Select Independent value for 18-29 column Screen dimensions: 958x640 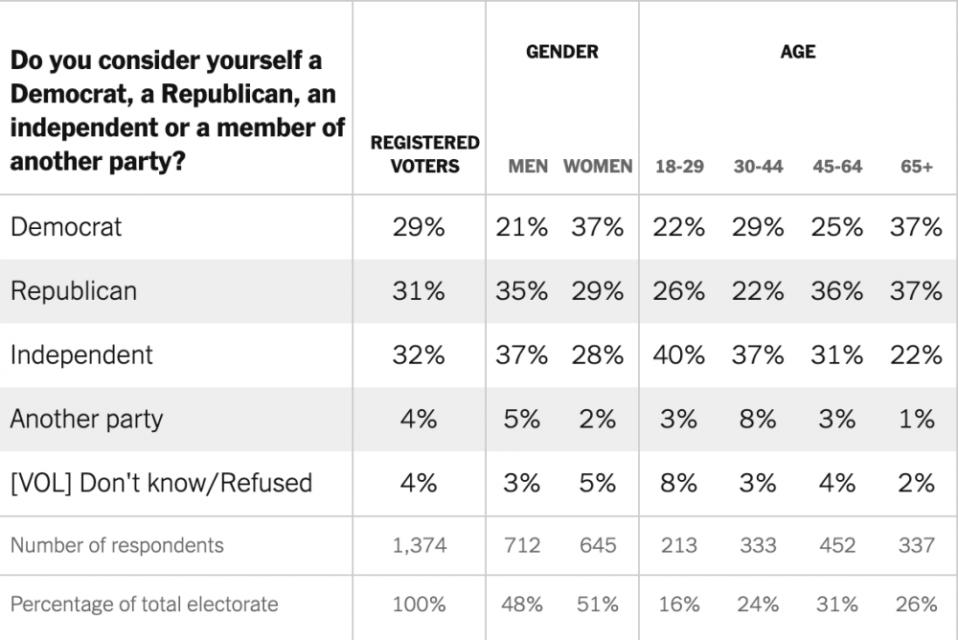[679, 354]
